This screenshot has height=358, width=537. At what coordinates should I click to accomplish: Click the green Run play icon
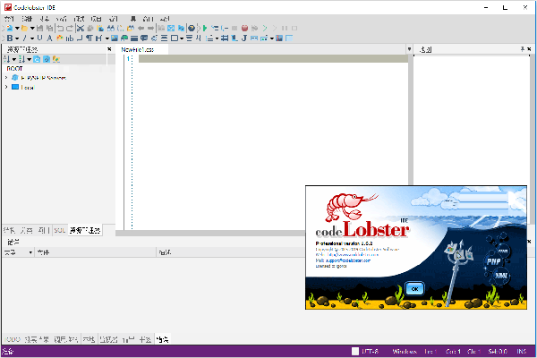[205, 28]
